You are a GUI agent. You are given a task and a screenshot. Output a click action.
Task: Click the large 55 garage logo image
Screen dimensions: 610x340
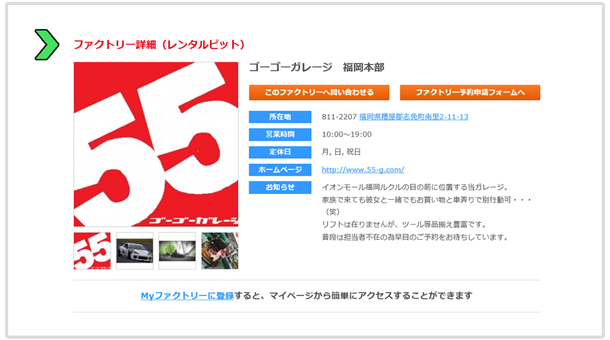[156, 144]
